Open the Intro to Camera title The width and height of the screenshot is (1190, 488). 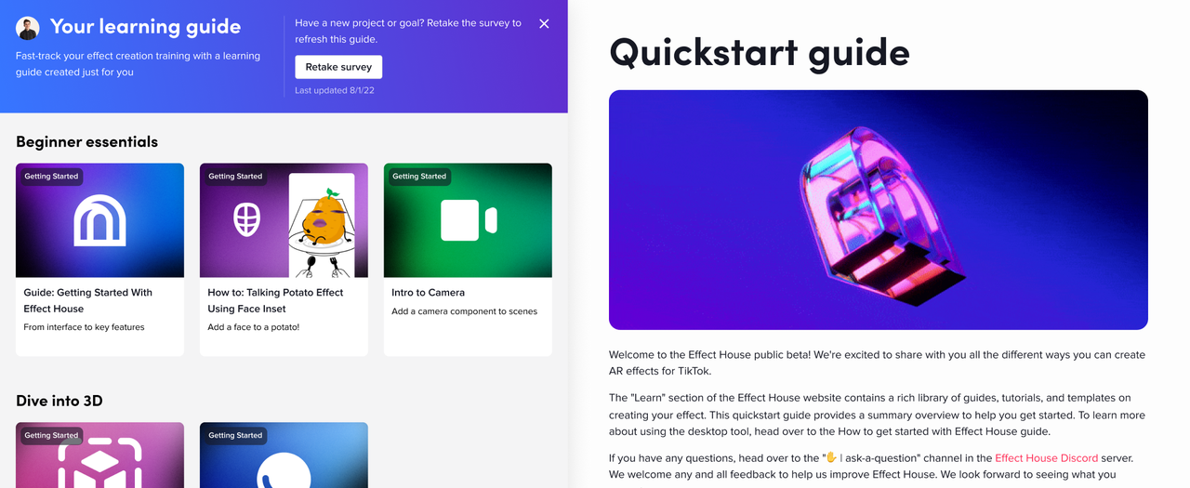(x=428, y=293)
